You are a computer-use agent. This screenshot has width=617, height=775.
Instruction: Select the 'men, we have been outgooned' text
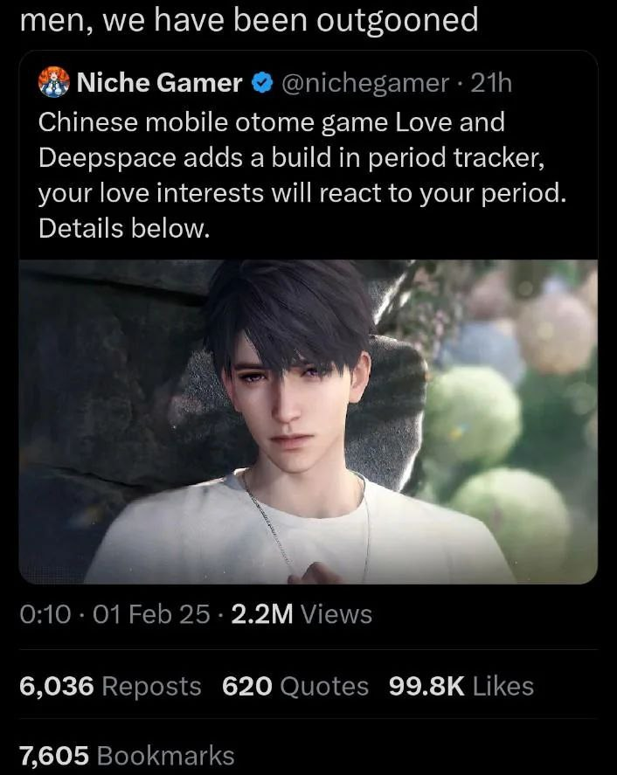pyautogui.click(x=249, y=21)
